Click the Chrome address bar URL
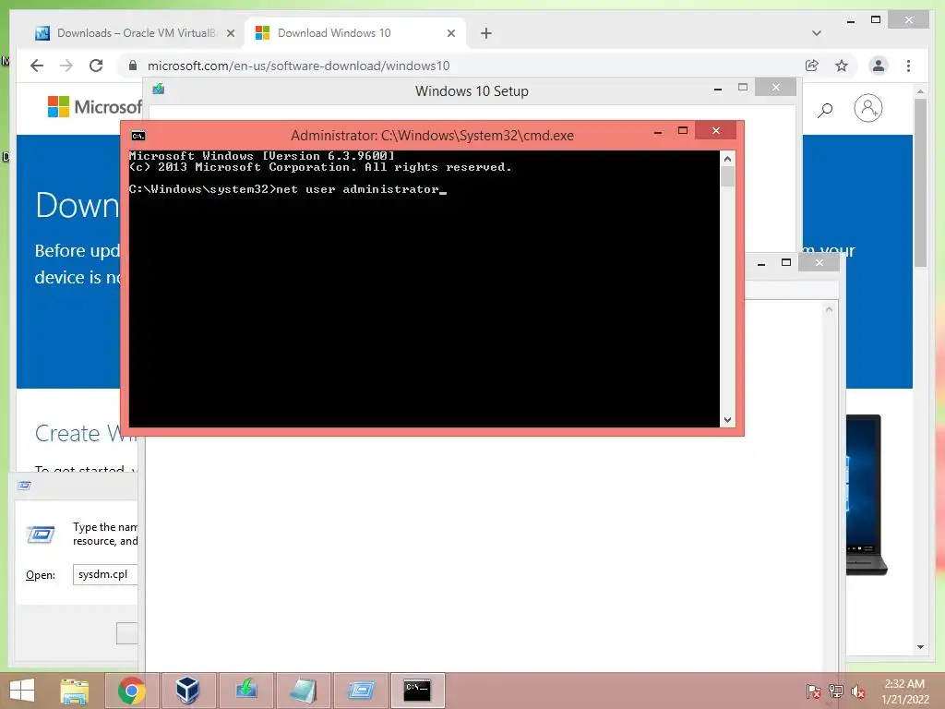945x709 pixels. coord(298,66)
